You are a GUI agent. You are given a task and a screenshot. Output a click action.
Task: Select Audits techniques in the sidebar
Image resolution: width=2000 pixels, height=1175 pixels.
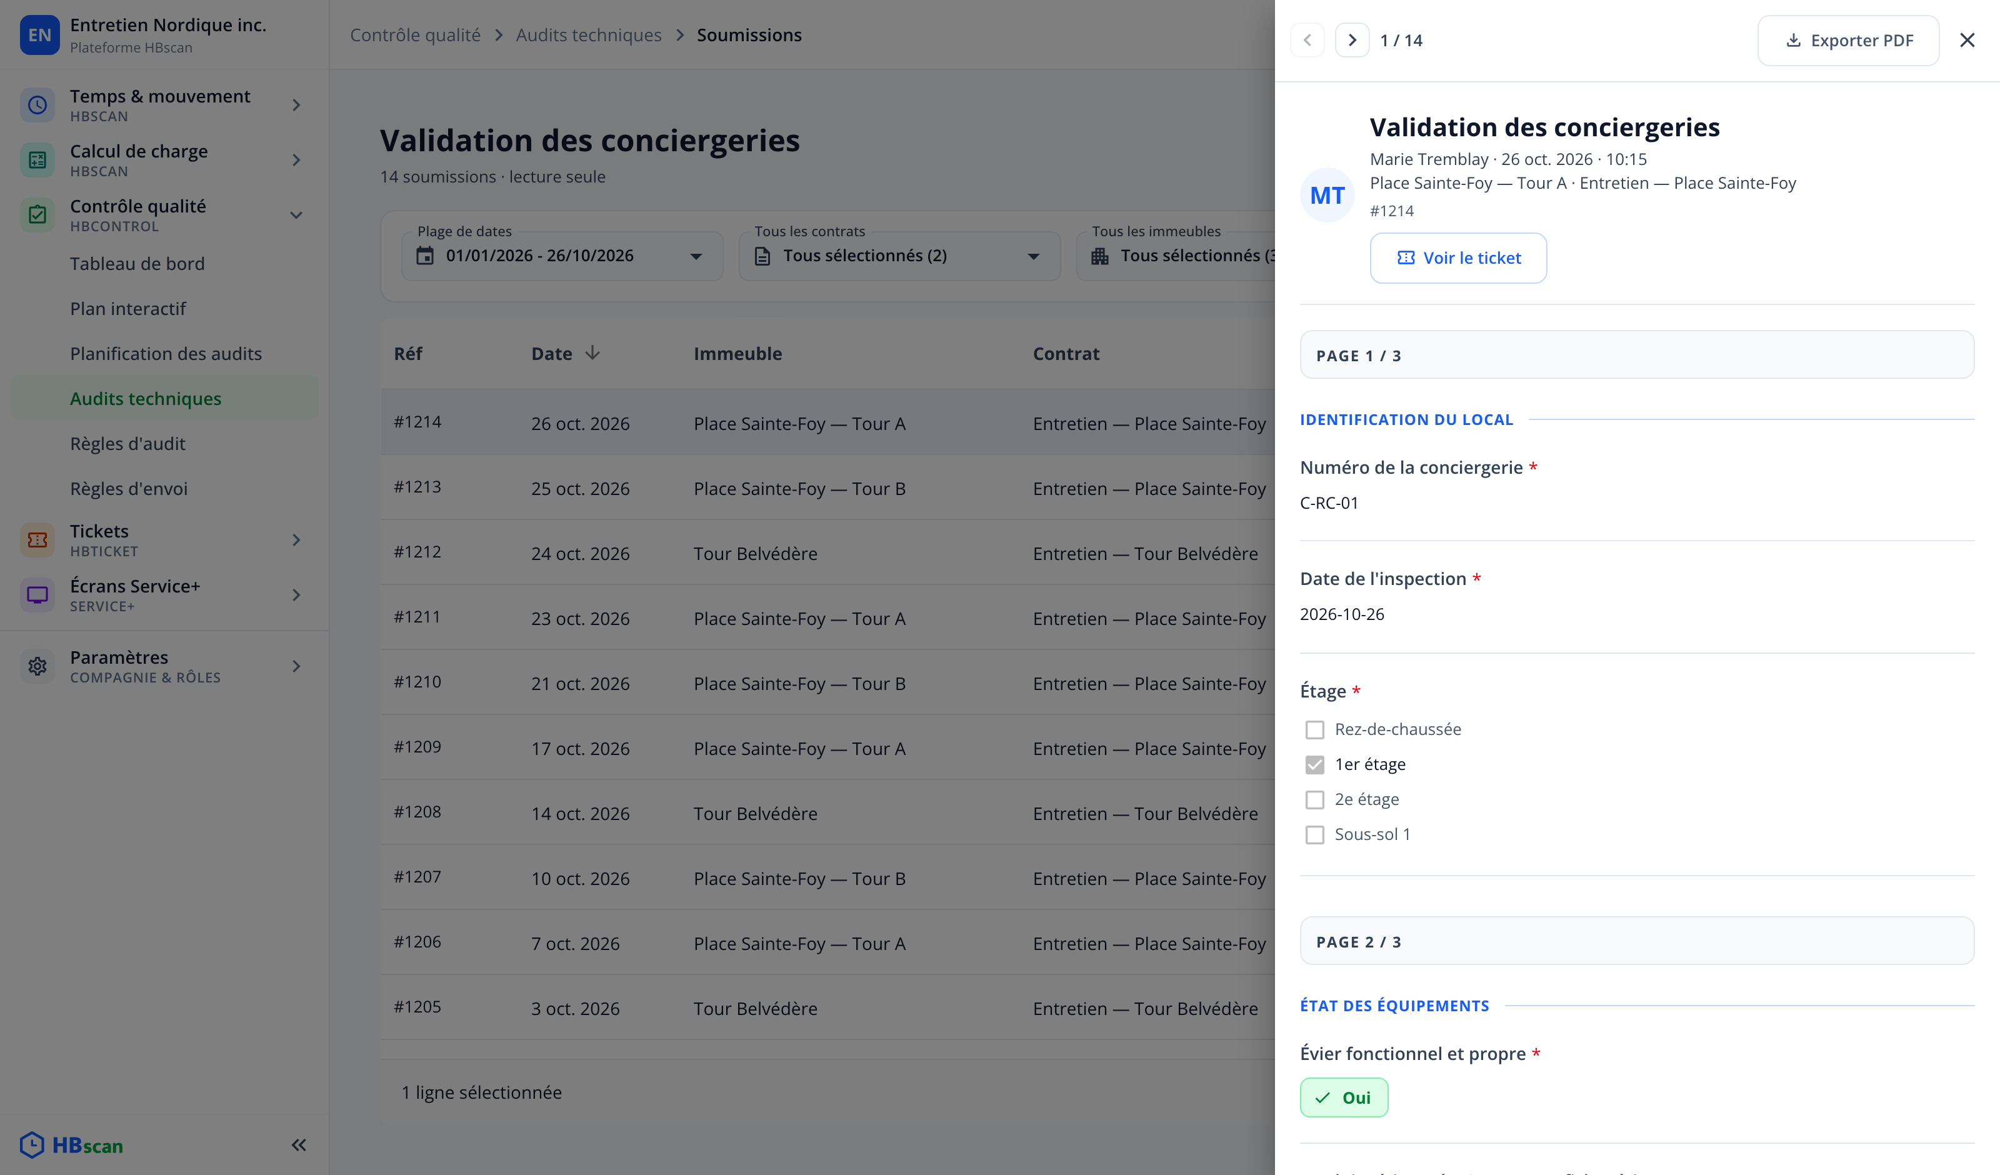coord(164,399)
